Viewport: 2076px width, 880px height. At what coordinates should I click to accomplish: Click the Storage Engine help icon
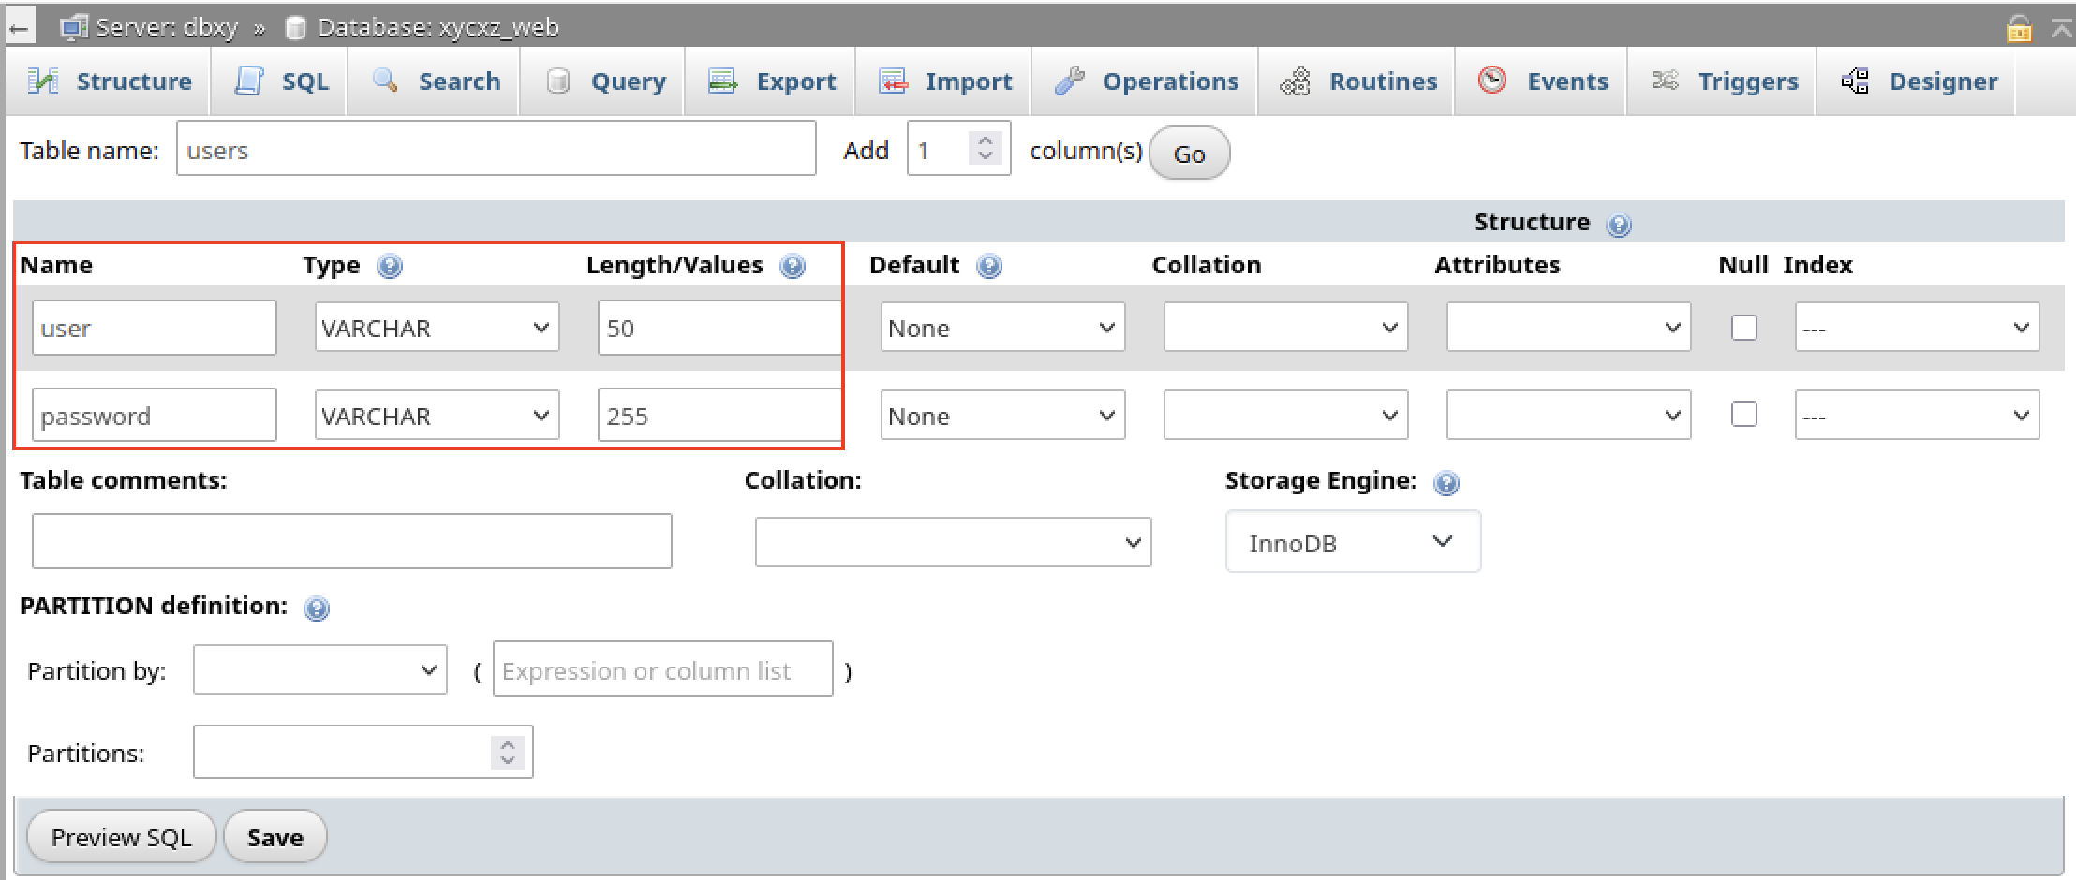[x=1446, y=483]
